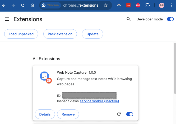Click the Chrome site info chip
The image size is (176, 124).
[x=50, y=5]
